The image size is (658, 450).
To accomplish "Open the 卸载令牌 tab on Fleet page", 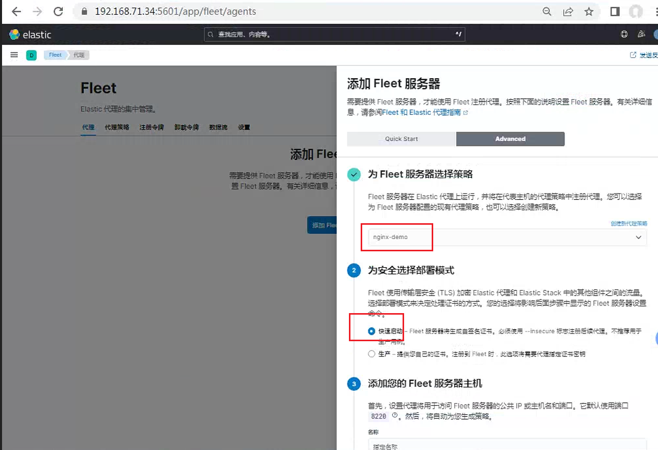I will click(186, 127).
